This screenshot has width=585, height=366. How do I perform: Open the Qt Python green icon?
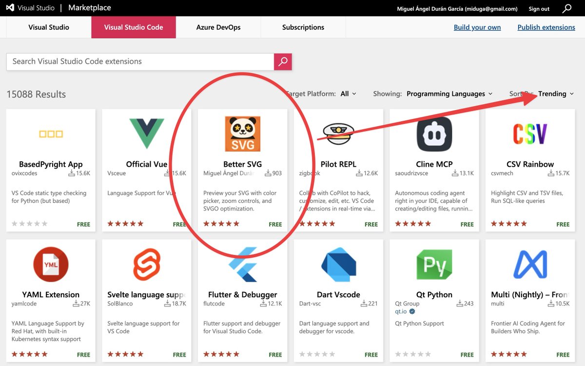434,265
